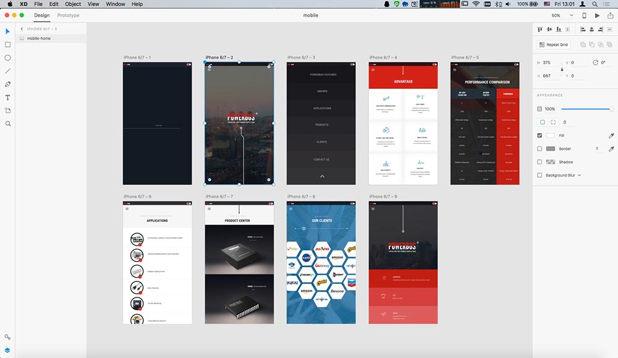Click the mobile device preview icon

(x=584, y=15)
